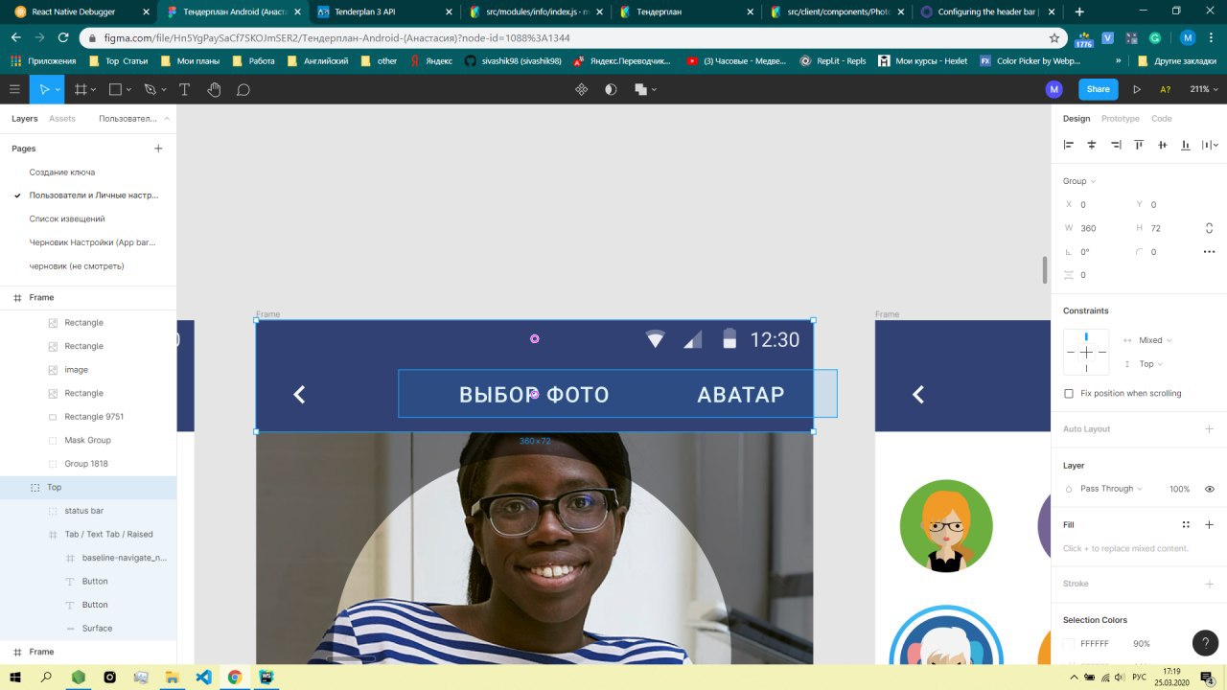Click the Align top icon
Viewport: 1227px width, 690px height.
click(x=1139, y=145)
